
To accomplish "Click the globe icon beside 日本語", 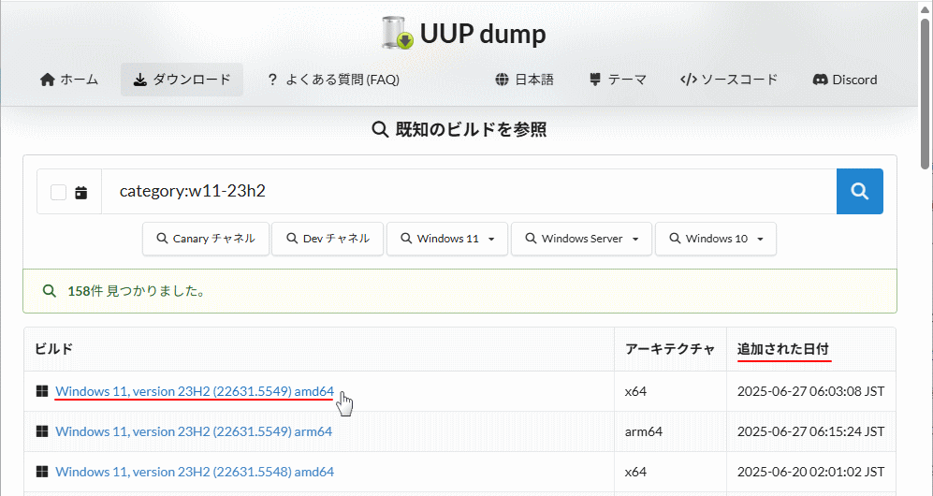I will click(x=503, y=80).
